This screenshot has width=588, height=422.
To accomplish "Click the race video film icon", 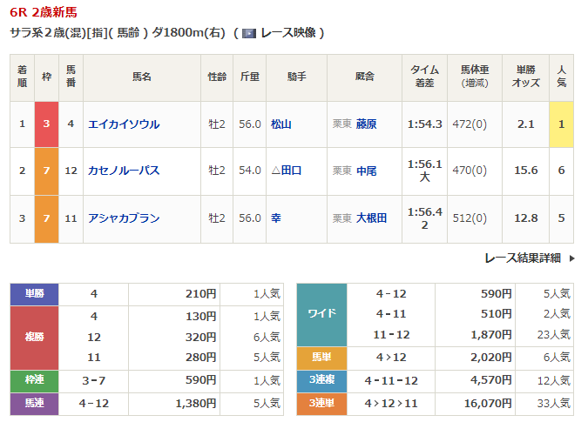I will tap(249, 33).
